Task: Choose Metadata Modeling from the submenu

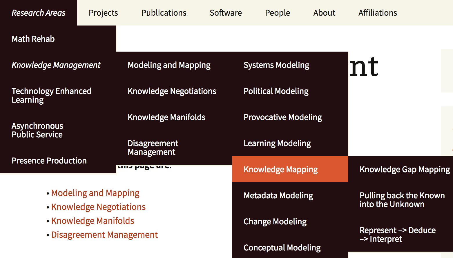Action: (278, 195)
